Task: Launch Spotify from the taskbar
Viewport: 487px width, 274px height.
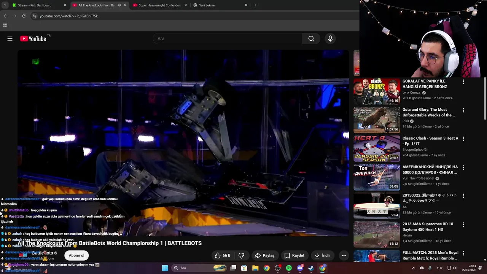Action: pyautogui.click(x=289, y=268)
